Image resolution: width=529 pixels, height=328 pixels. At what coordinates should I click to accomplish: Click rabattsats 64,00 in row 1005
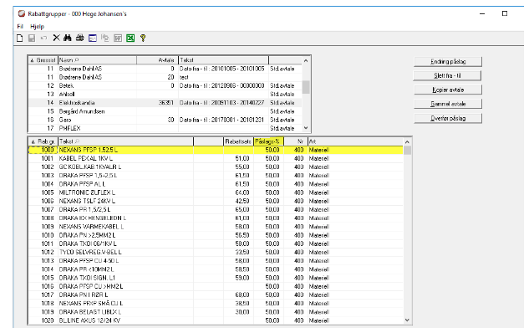coord(242,192)
